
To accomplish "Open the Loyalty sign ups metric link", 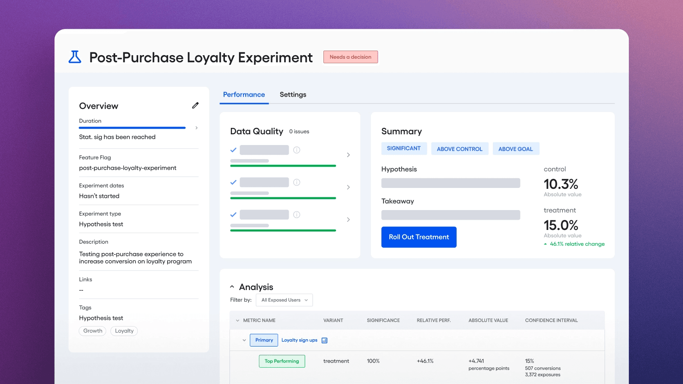I will click(x=299, y=340).
